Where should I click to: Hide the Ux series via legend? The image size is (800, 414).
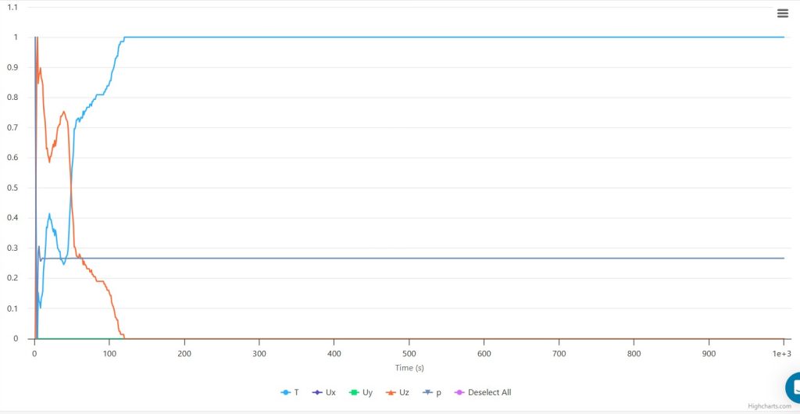tap(324, 392)
